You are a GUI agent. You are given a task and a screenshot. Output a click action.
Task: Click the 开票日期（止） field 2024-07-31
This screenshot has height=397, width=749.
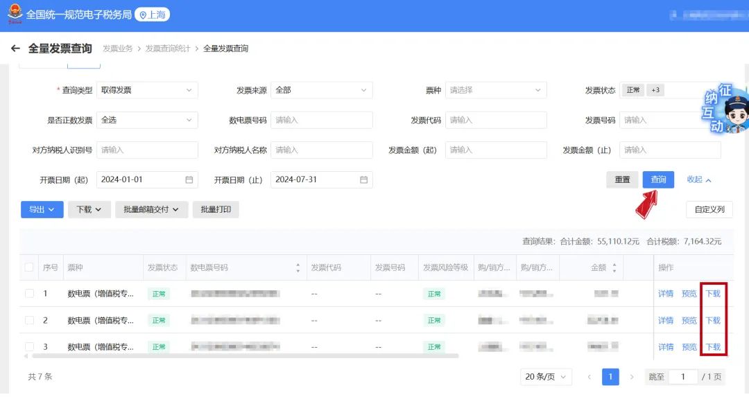(322, 180)
